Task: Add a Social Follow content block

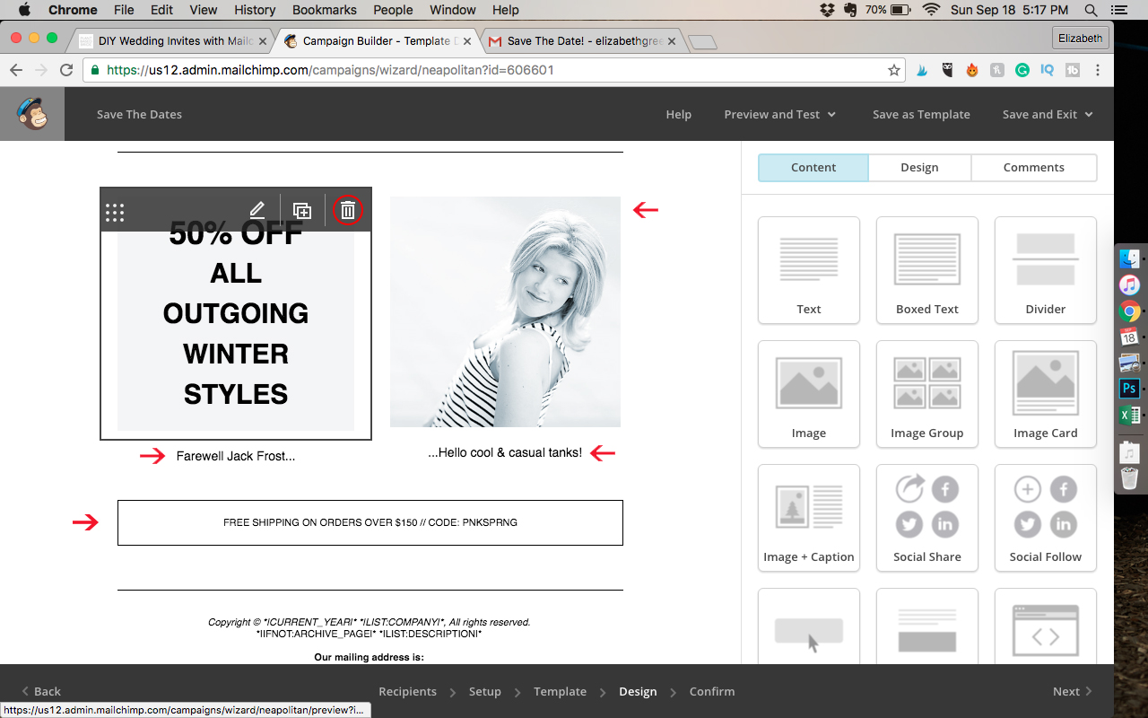Action: pyautogui.click(x=1046, y=518)
